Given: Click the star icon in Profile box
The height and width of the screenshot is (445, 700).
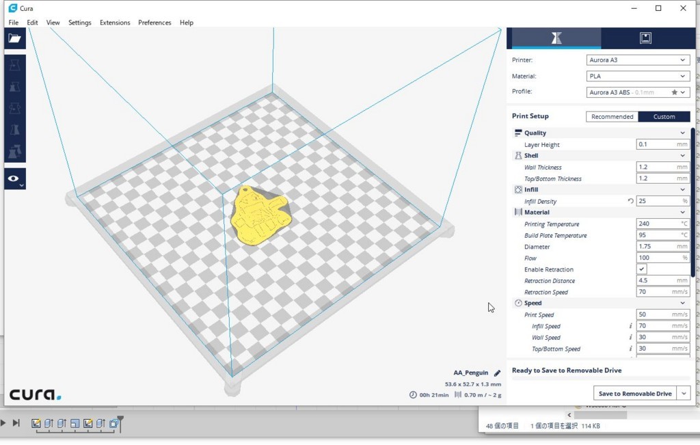Looking at the screenshot, I should [674, 92].
